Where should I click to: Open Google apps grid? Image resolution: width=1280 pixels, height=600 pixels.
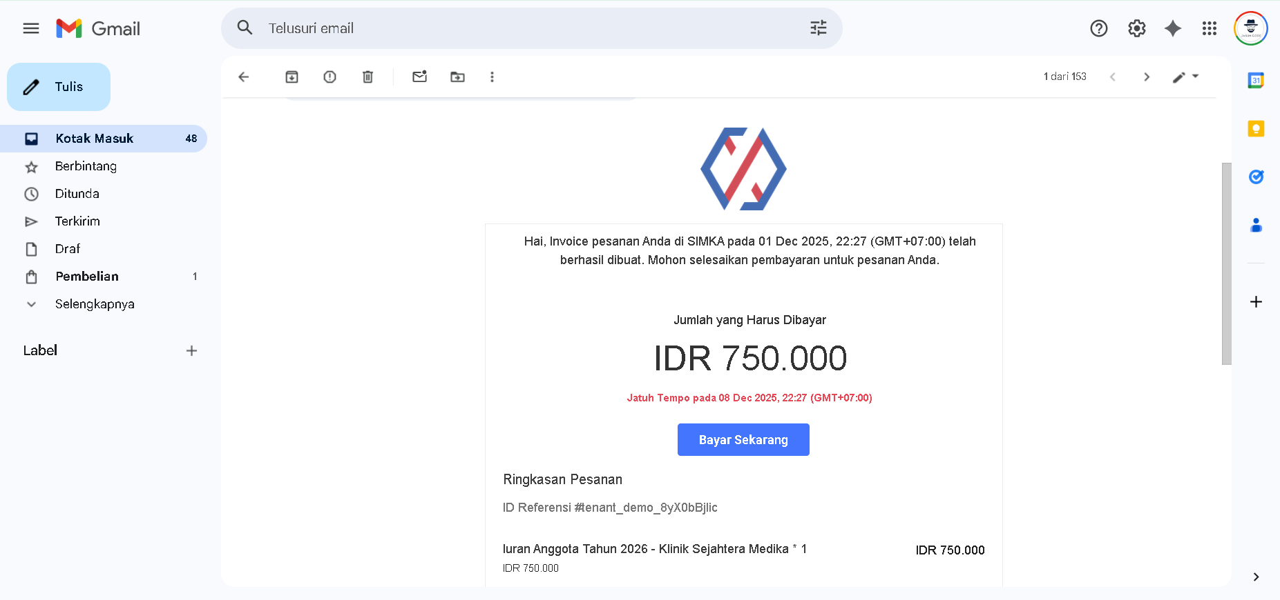(1209, 28)
